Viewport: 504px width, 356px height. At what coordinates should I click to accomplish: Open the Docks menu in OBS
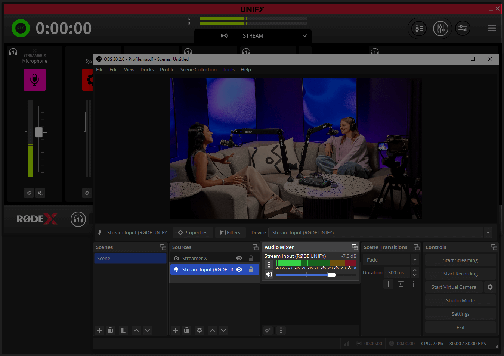(147, 69)
